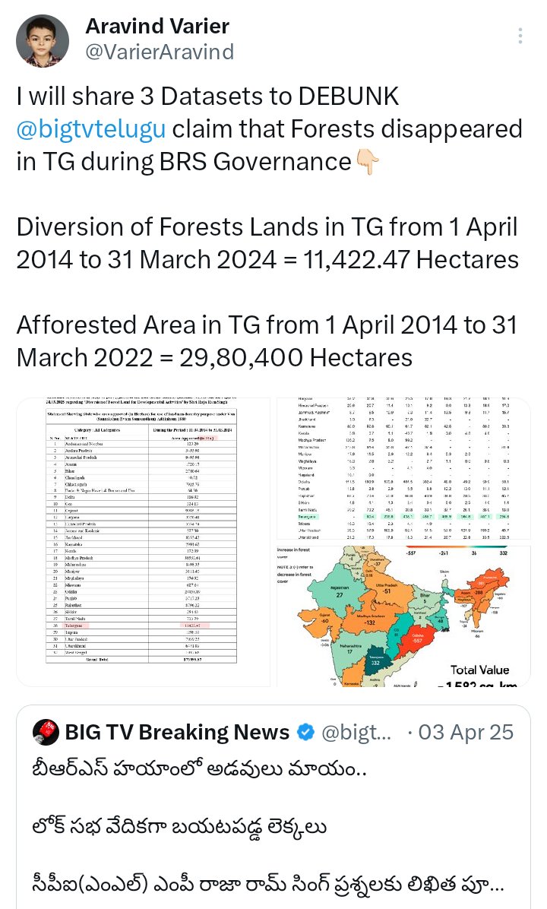The image size is (547, 909).
Task: Open the afforestation data table image
Action: point(403,469)
